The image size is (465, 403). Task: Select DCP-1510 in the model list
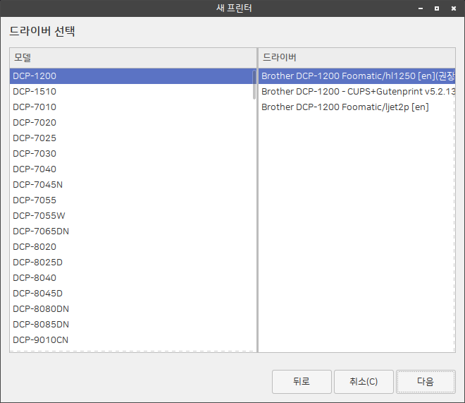[35, 92]
